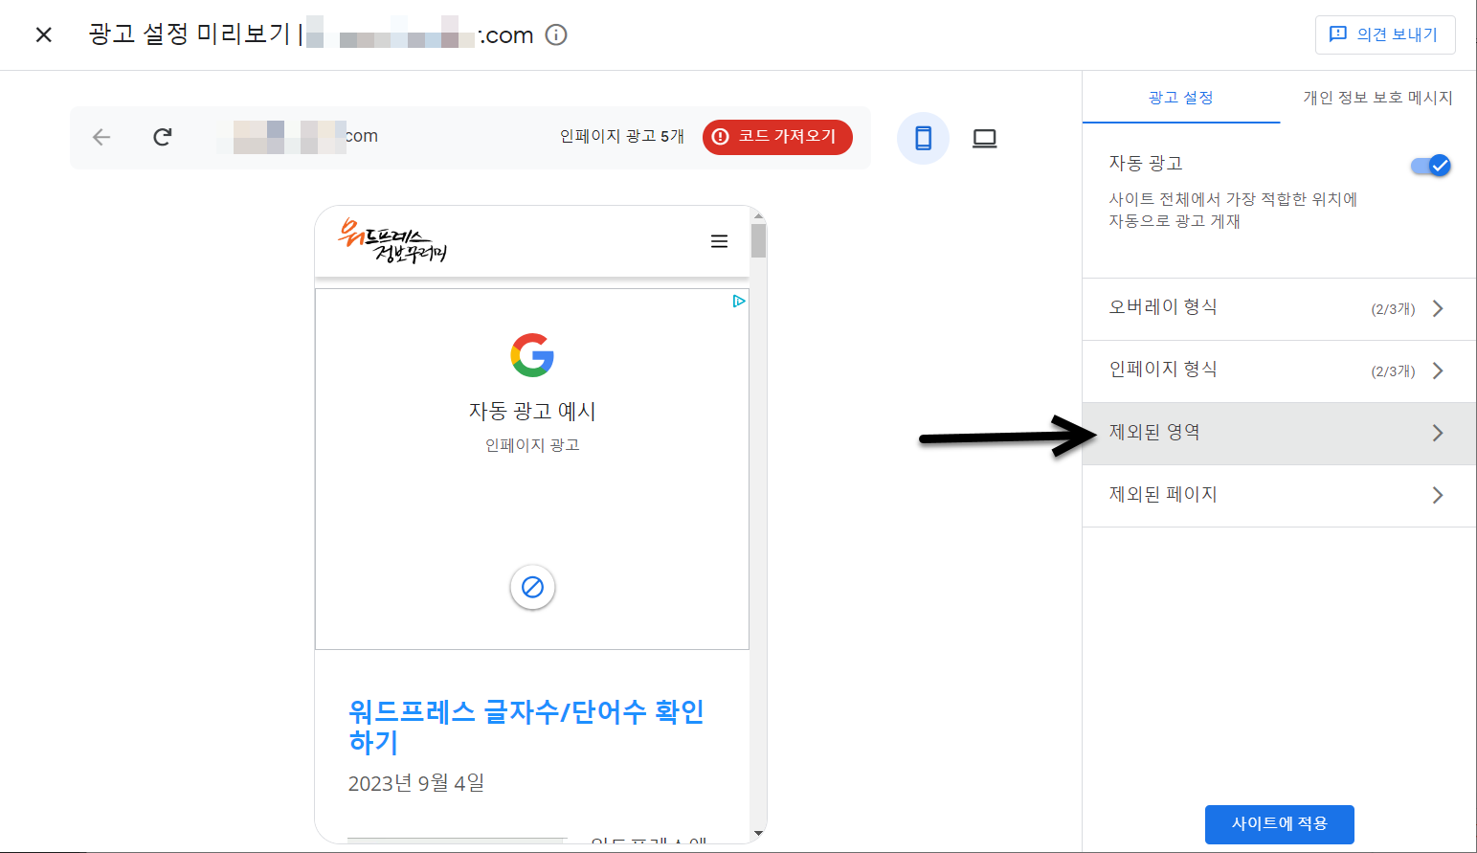Click the 코드 가져오기 button

point(777,137)
